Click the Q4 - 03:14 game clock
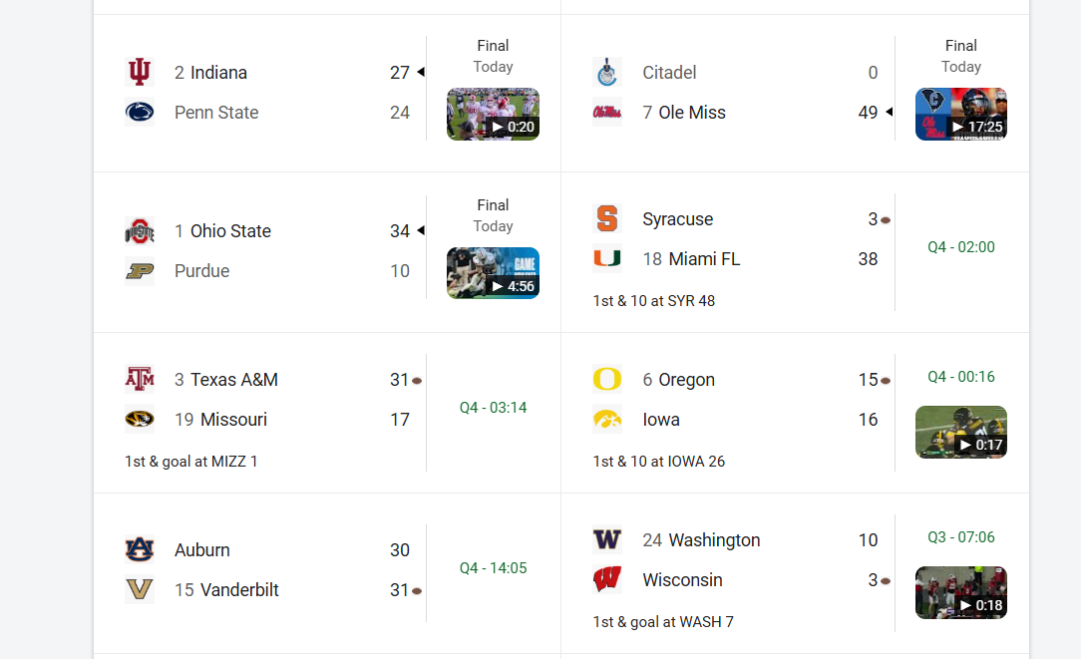 (x=493, y=408)
